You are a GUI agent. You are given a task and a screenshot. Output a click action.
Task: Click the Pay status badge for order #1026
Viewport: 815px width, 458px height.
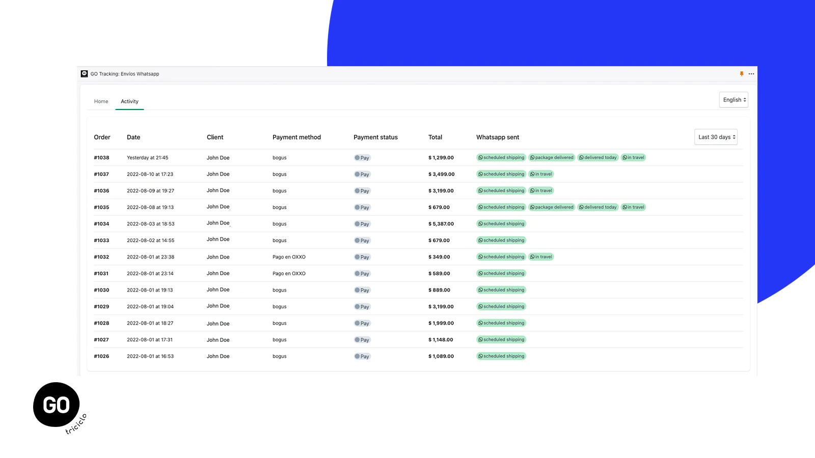362,356
